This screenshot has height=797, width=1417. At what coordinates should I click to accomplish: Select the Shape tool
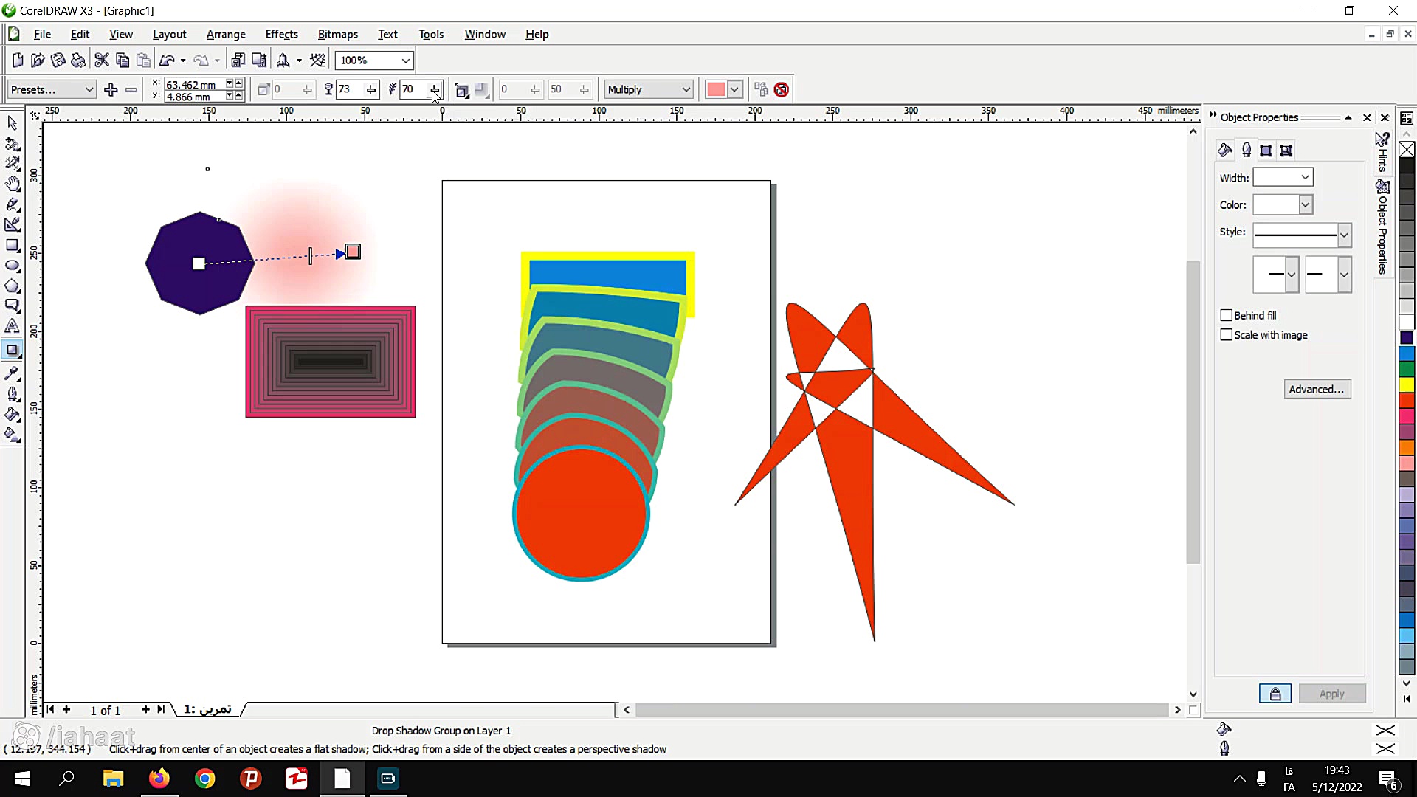pyautogui.click(x=13, y=145)
